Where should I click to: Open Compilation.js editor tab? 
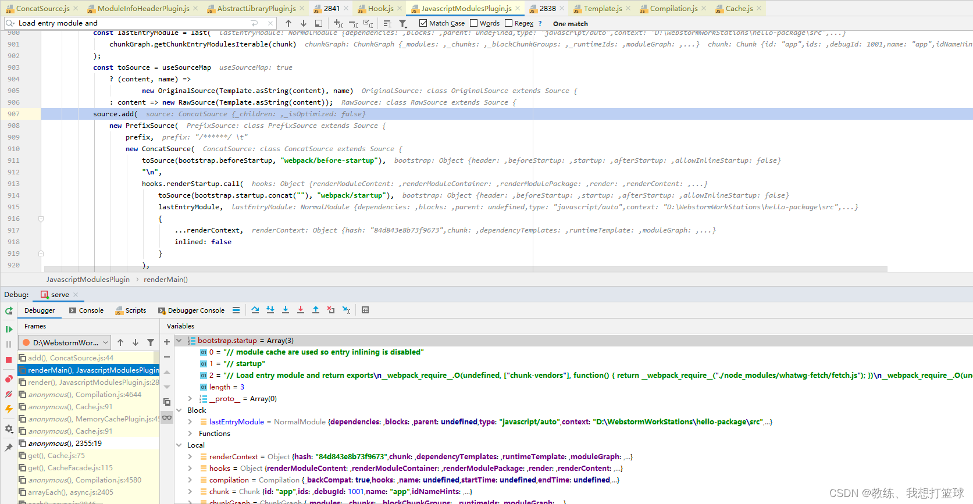tap(673, 8)
